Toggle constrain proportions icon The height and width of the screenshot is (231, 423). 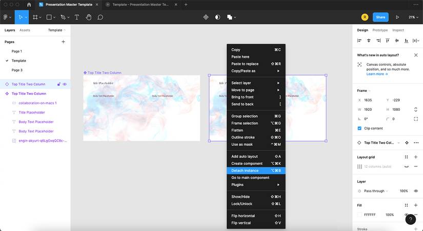[416, 109]
